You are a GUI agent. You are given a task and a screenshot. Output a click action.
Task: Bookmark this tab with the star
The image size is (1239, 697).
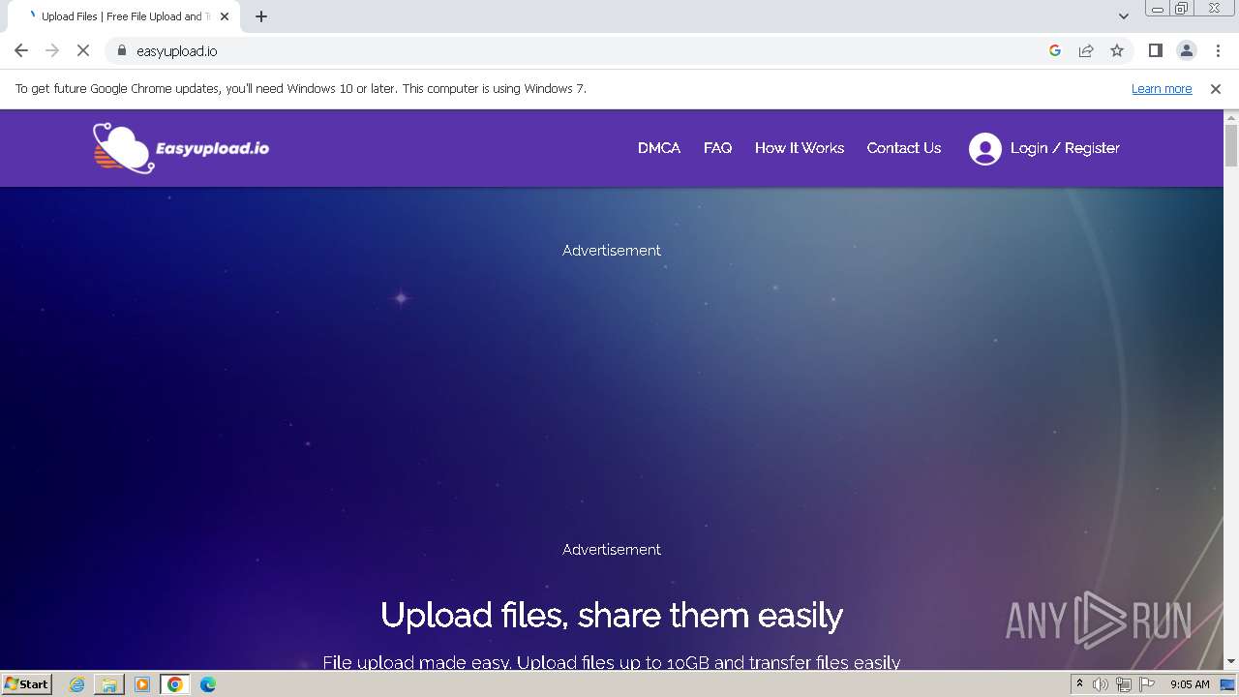coord(1117,50)
